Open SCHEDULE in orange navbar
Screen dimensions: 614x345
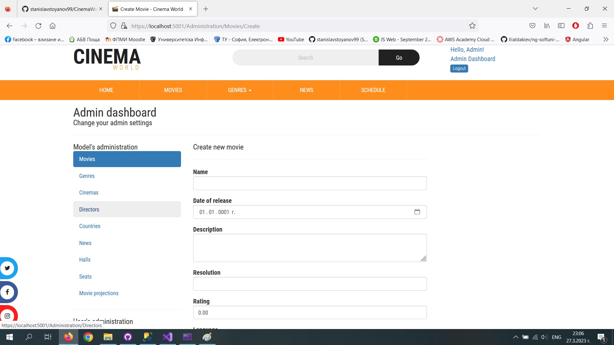click(x=373, y=90)
